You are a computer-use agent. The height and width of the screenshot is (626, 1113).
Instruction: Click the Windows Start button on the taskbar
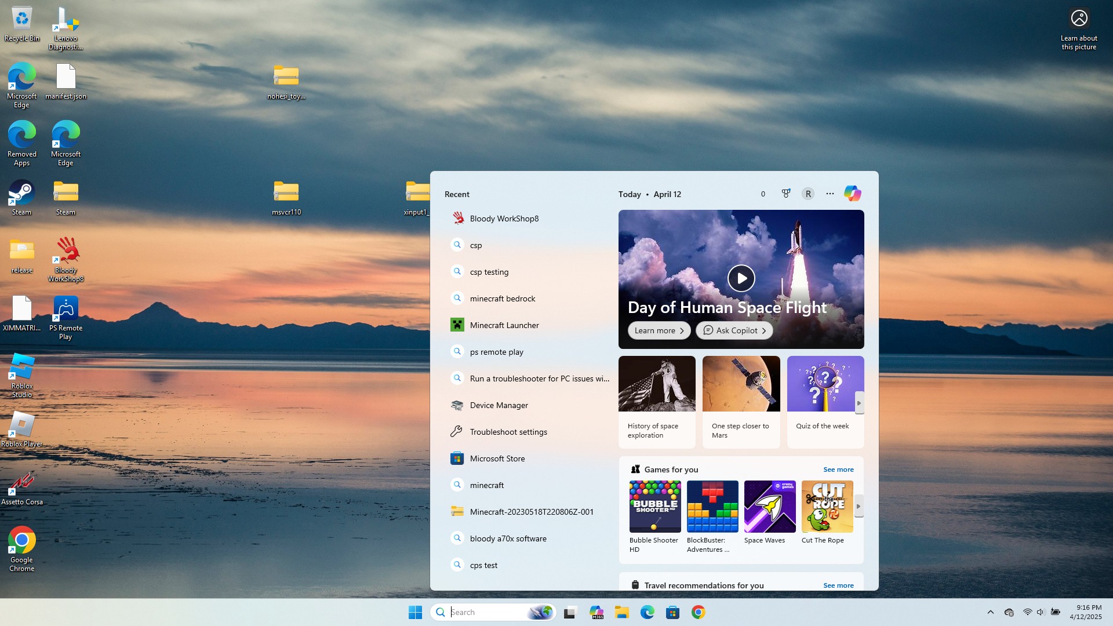[x=415, y=612]
